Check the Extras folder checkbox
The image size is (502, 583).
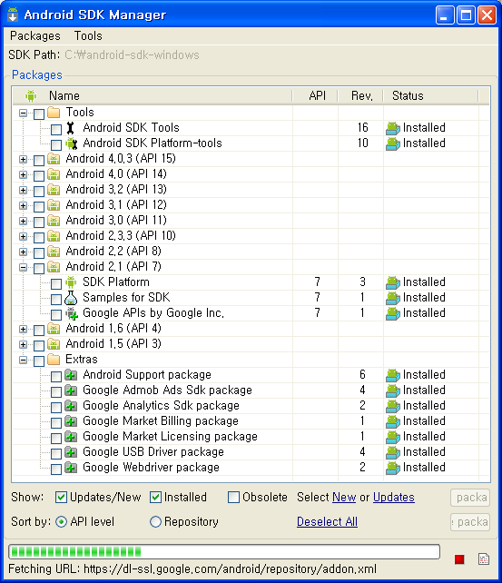pos(39,361)
